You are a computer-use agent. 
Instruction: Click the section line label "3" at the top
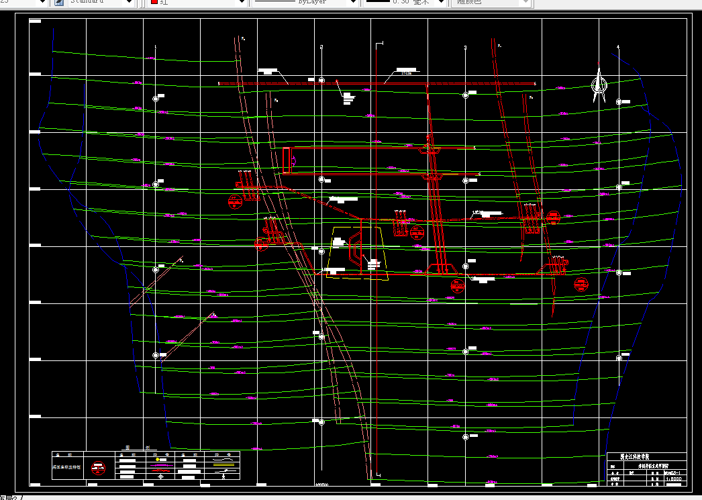point(465,48)
